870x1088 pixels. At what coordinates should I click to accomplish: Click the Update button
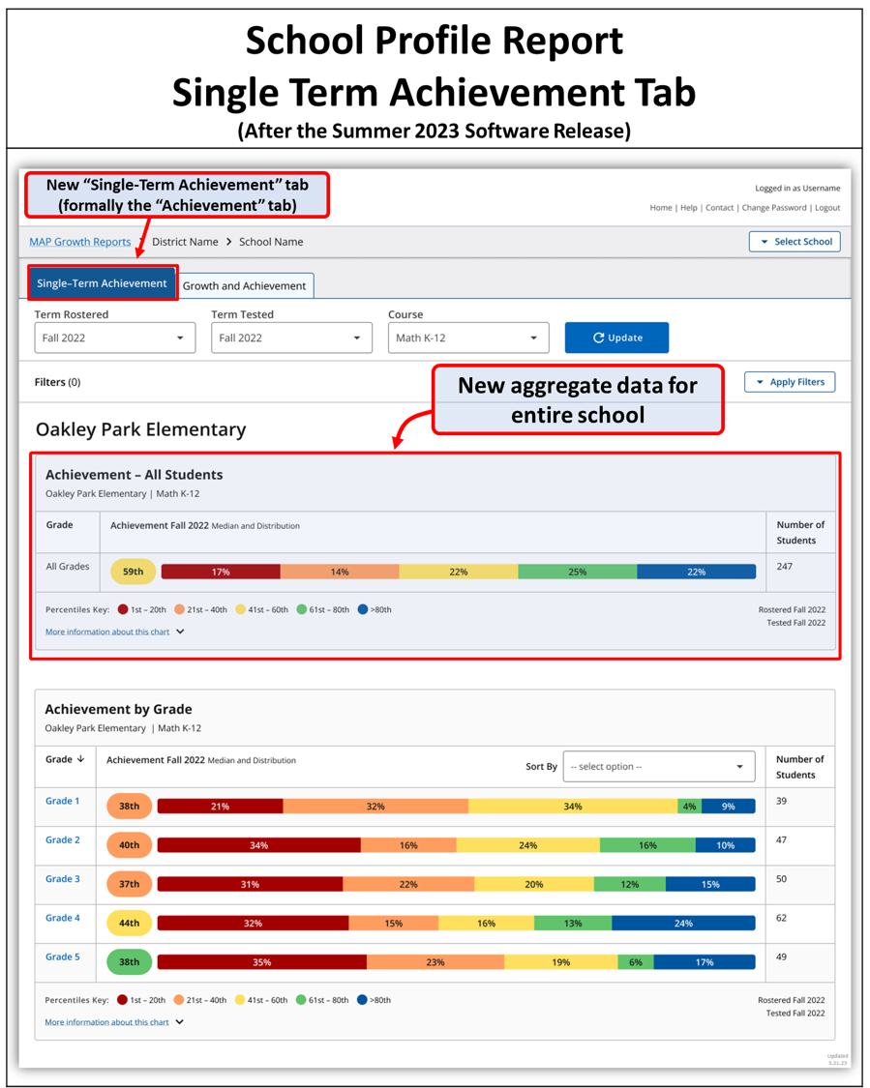pos(616,338)
